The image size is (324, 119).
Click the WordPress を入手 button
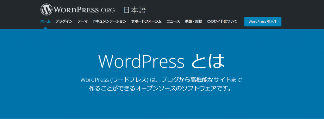(263, 22)
